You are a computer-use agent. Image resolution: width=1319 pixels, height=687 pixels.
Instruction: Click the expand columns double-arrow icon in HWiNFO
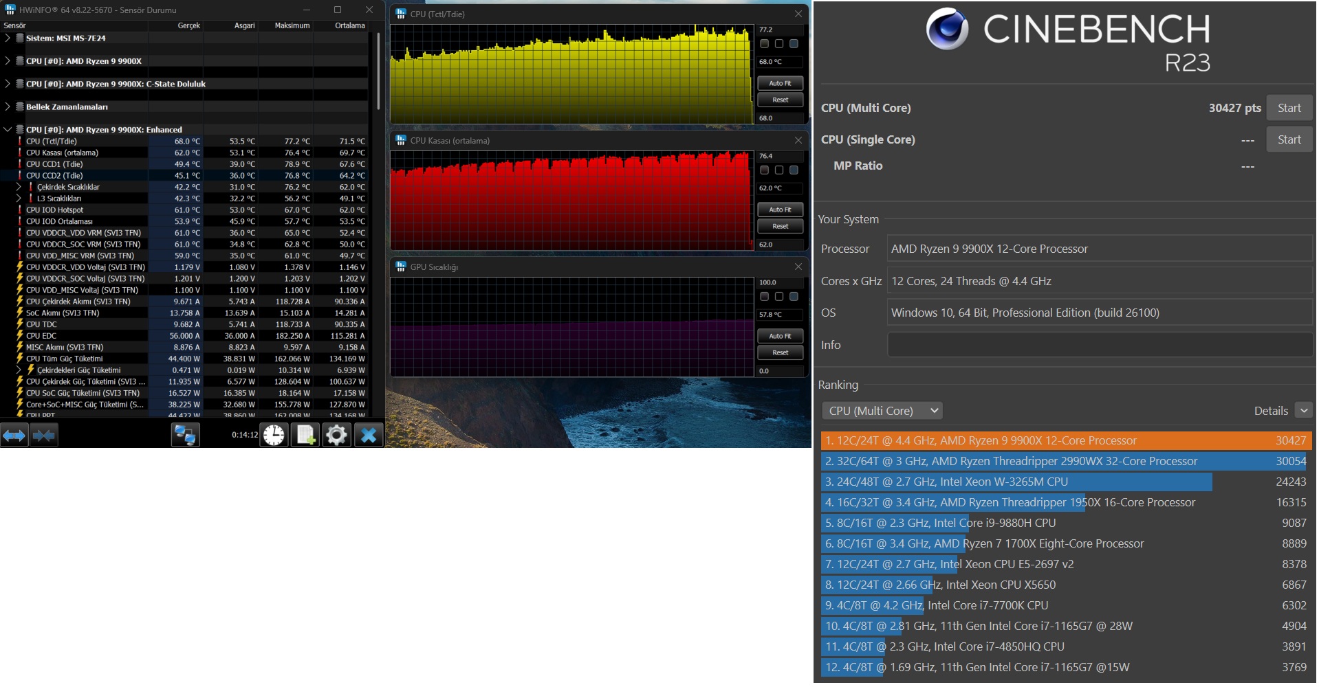click(x=14, y=436)
